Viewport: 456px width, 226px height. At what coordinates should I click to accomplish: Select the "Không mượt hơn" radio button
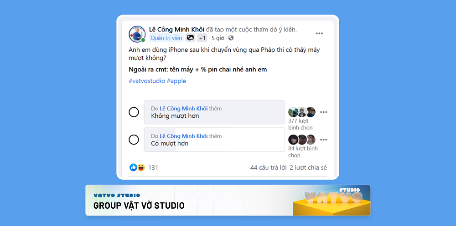coord(134,112)
